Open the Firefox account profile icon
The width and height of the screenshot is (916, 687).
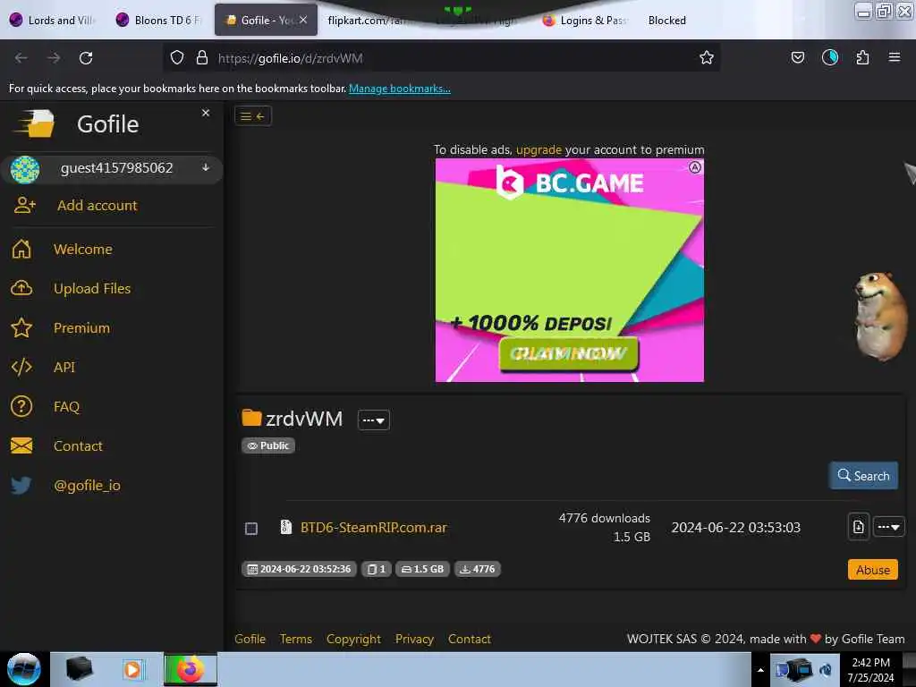(829, 57)
